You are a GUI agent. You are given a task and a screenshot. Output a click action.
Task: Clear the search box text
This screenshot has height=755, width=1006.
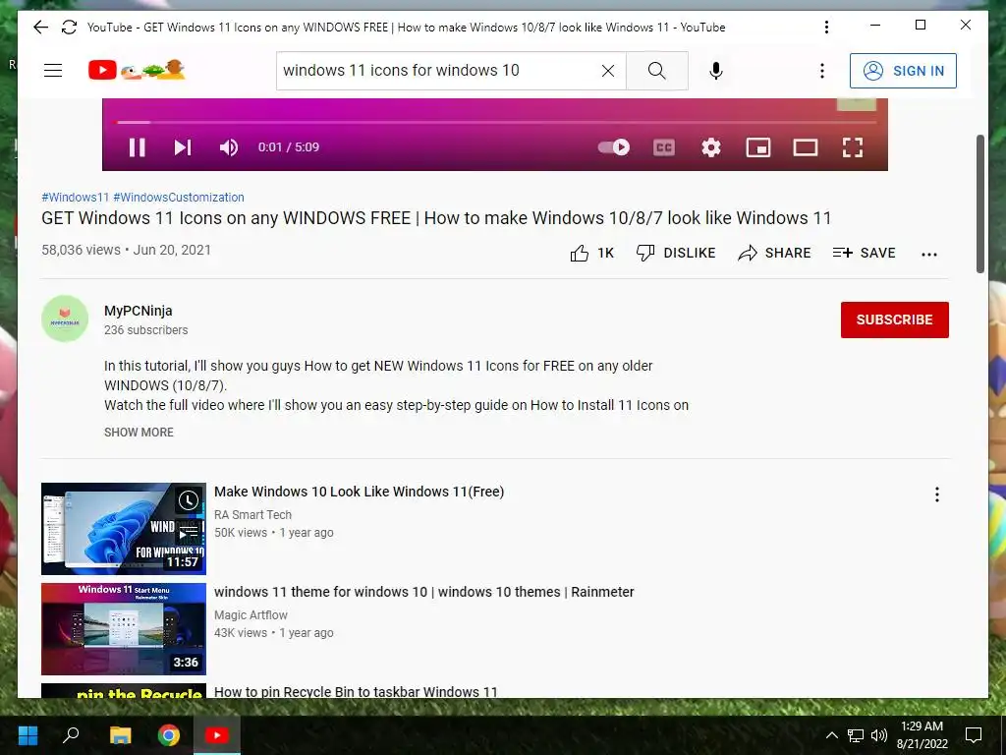tap(607, 71)
